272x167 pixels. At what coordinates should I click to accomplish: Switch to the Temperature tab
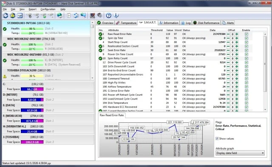126,23
